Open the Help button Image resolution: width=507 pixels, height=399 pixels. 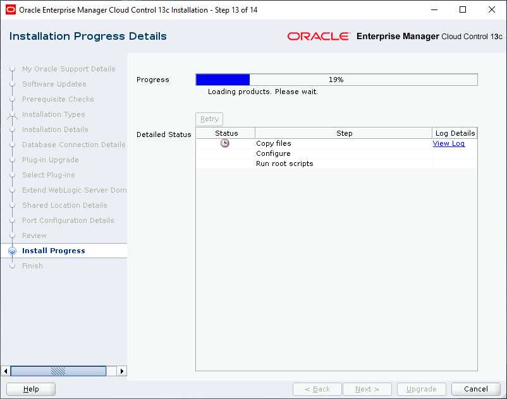coord(31,389)
